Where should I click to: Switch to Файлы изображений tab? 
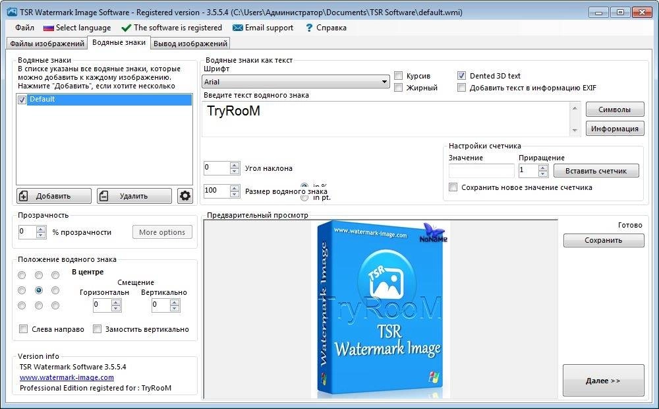[47, 44]
